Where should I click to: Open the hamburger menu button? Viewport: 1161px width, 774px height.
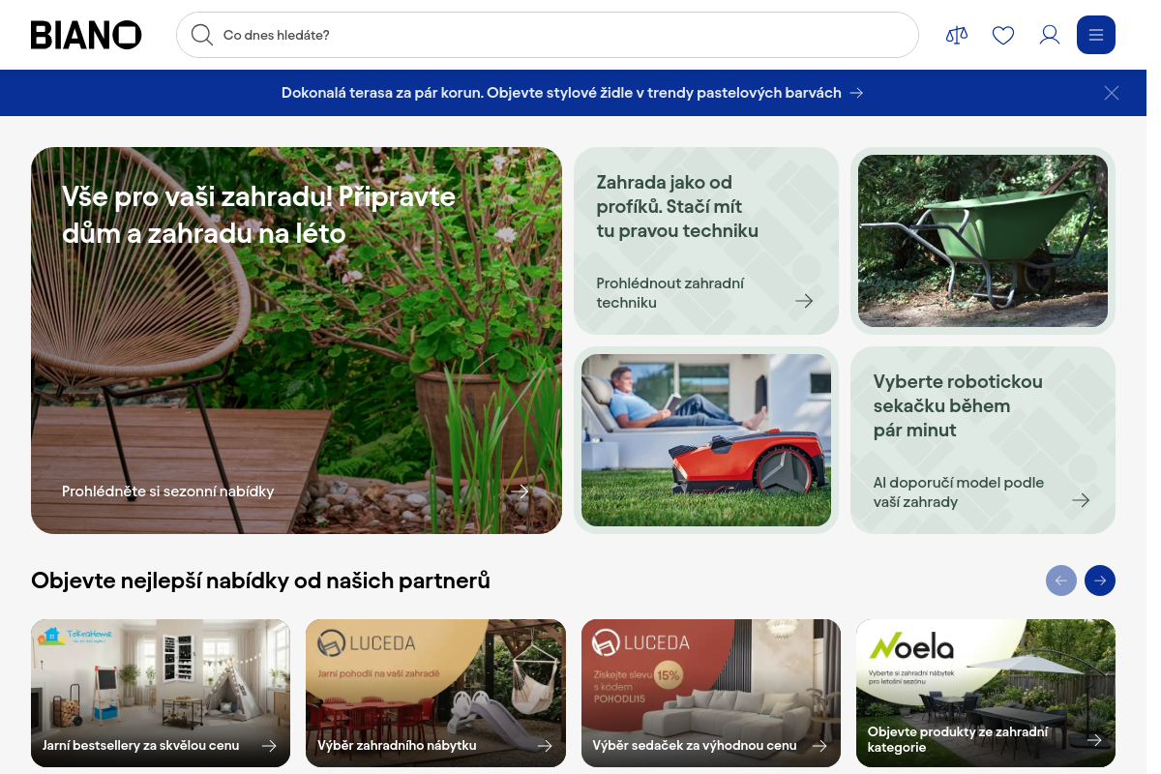[1095, 35]
